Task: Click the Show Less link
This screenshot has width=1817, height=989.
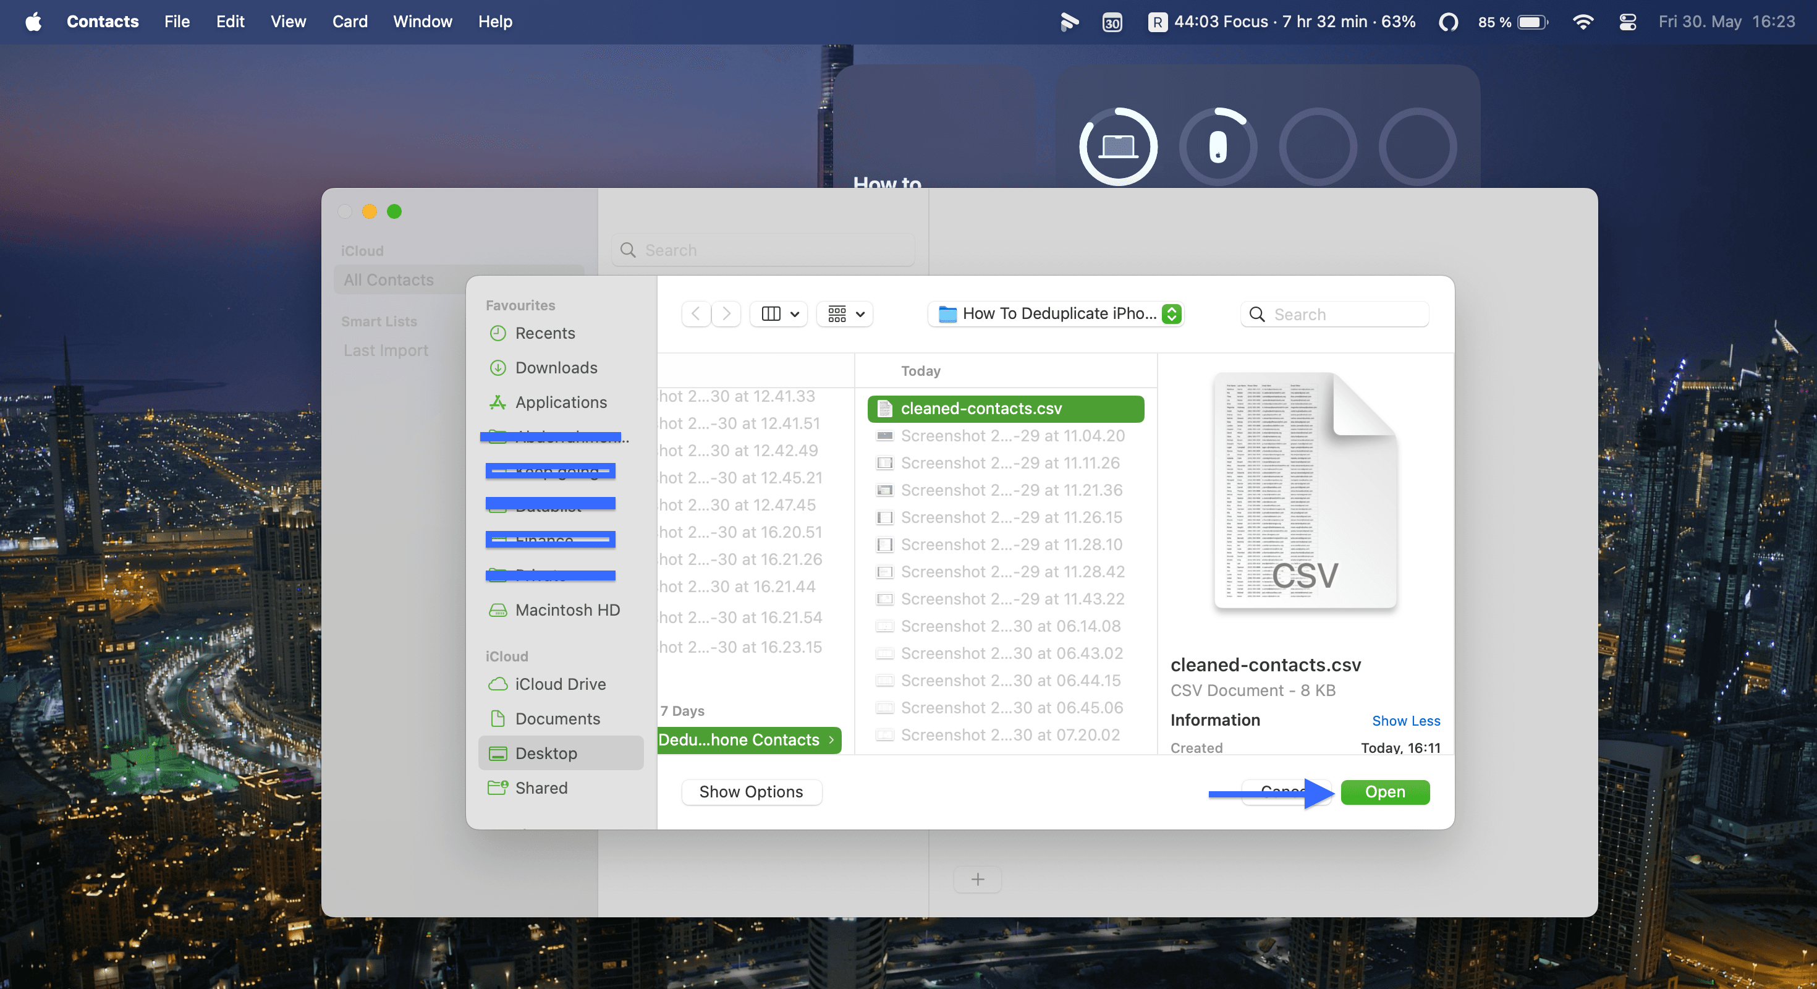Action: tap(1406, 720)
